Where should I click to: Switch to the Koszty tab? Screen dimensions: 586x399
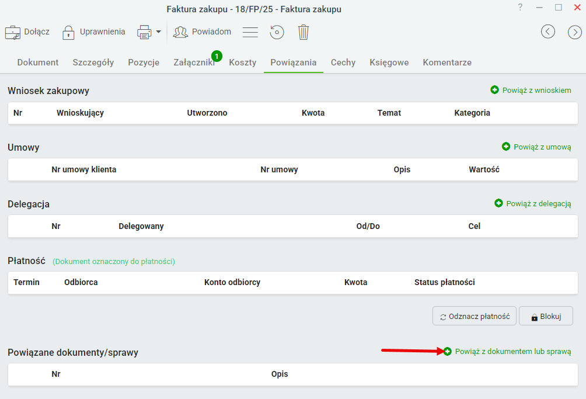tap(243, 63)
